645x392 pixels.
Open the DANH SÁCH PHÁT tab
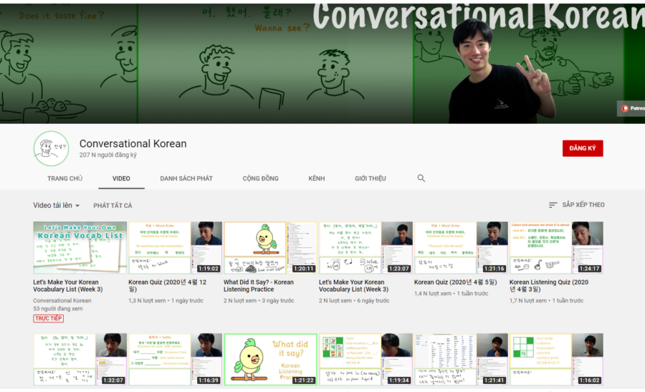[x=186, y=178]
